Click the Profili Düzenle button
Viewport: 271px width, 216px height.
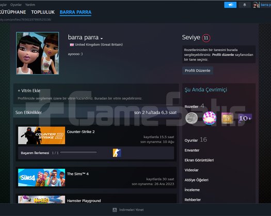[198, 70]
